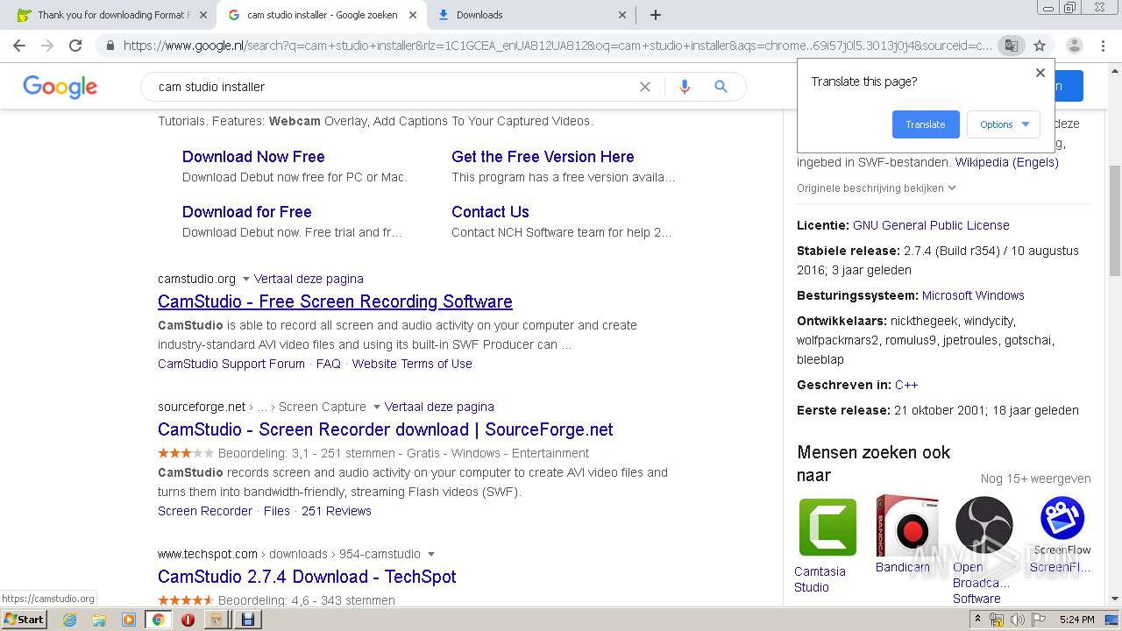Open the file explorer taskbar icon

click(99, 620)
